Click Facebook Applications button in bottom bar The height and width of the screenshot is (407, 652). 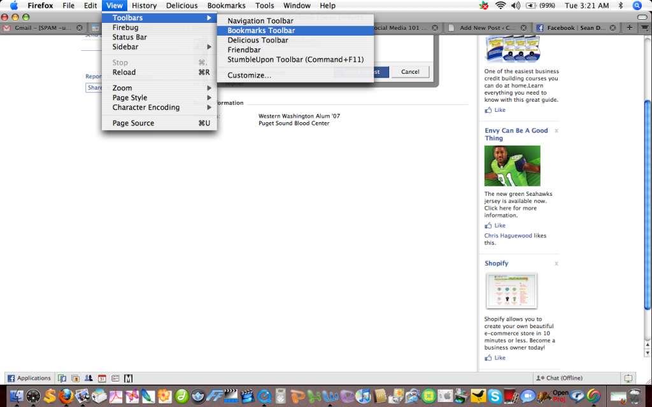[29, 378]
